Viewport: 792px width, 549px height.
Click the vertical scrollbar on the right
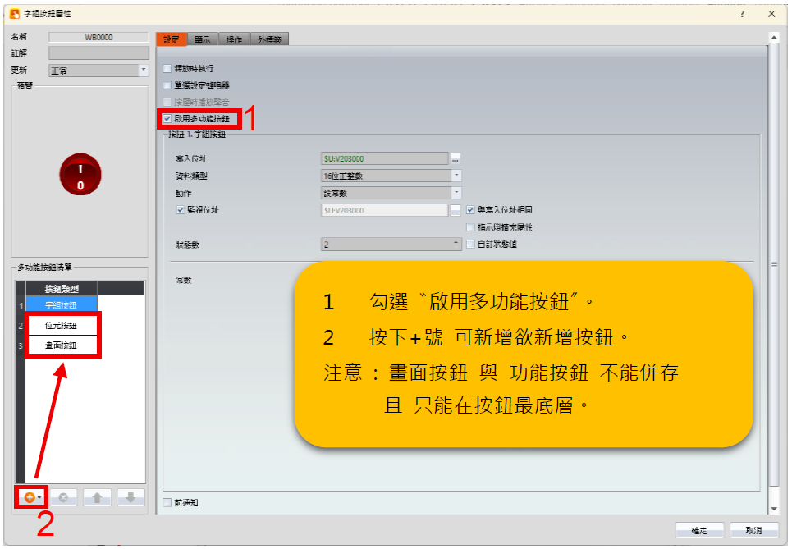click(x=773, y=263)
